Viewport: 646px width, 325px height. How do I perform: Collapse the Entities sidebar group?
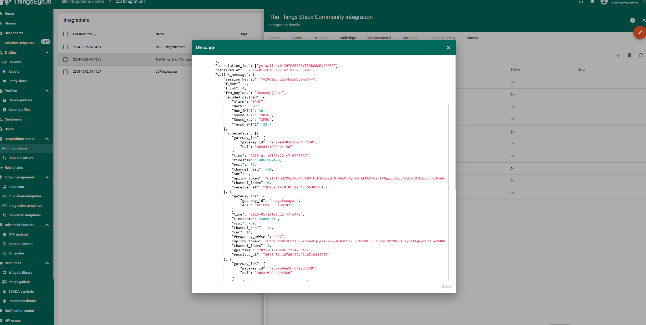tap(47, 53)
